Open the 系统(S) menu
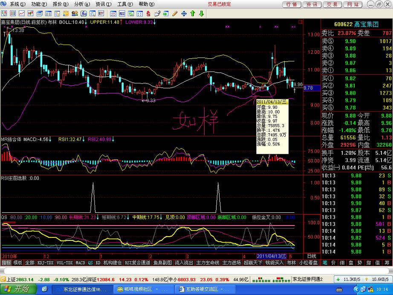Screen dimensions: 393x295 [x=17, y=4]
